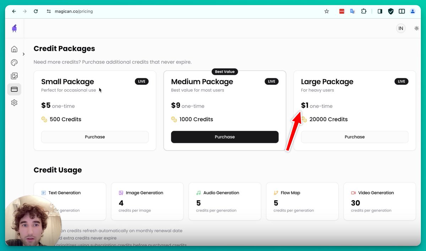Image resolution: width=426 pixels, height=251 pixels.
Task: Open the IN user avatar menu
Action: 401,28
